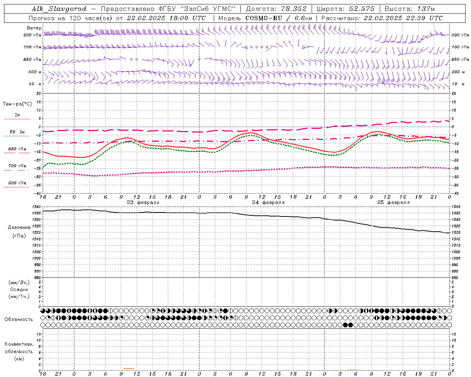Image resolution: width=471 pixels, height=377 pixels.
Task: Select 700 гПа in the temperature legend
Action: pos(17,166)
